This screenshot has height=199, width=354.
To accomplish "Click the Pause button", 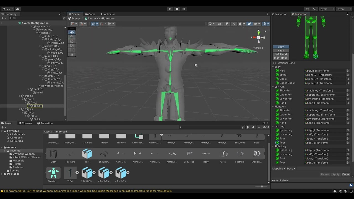I will click(177, 9).
